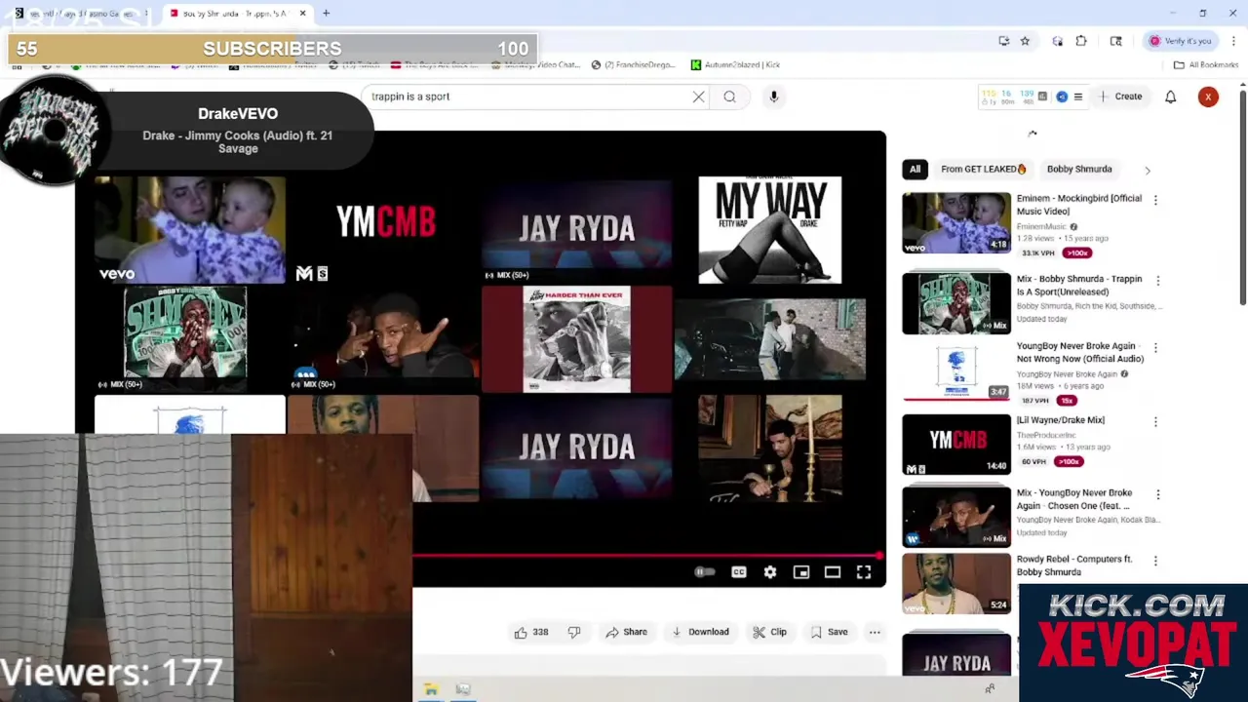Dislike the video with thumbs down
Screen dimensions: 1248x702
(574, 632)
